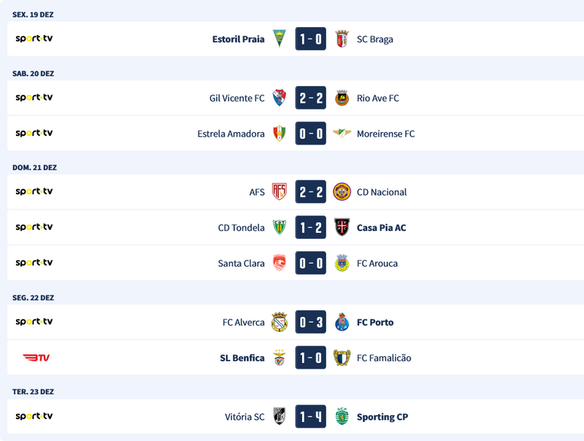The height and width of the screenshot is (441, 584).
Task: Click the Sport TV logo beside Estoril match
Action: pos(34,39)
